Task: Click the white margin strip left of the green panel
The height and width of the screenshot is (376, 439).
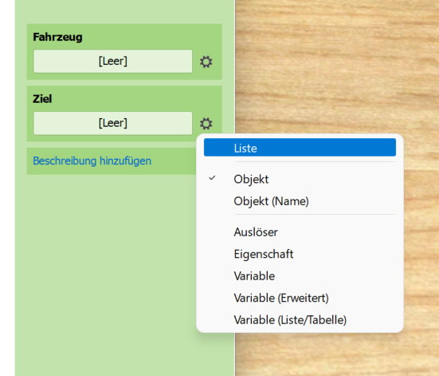Action: point(7,188)
